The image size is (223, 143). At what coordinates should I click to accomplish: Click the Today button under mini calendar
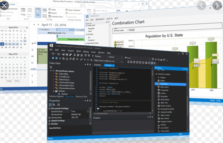coord(9,81)
